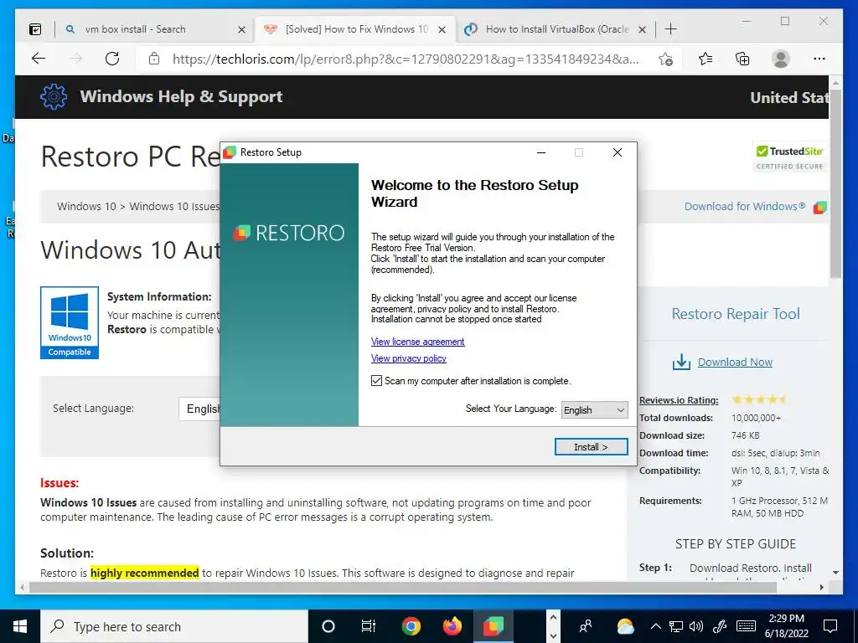Close the How to Install VirtualBox tab
858x643 pixels.
[643, 29]
